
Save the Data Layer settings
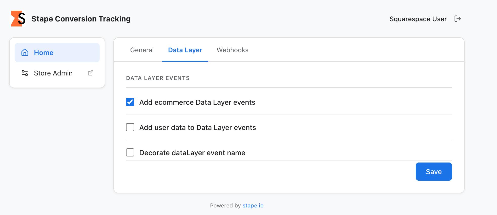(434, 172)
